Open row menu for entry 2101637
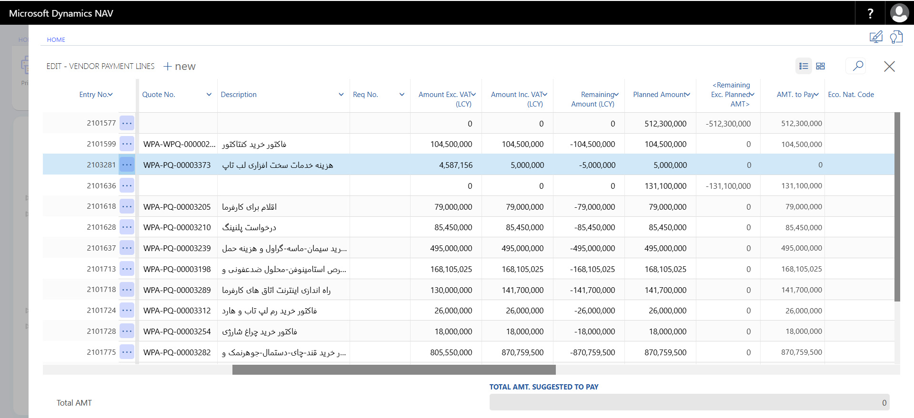 (127, 248)
